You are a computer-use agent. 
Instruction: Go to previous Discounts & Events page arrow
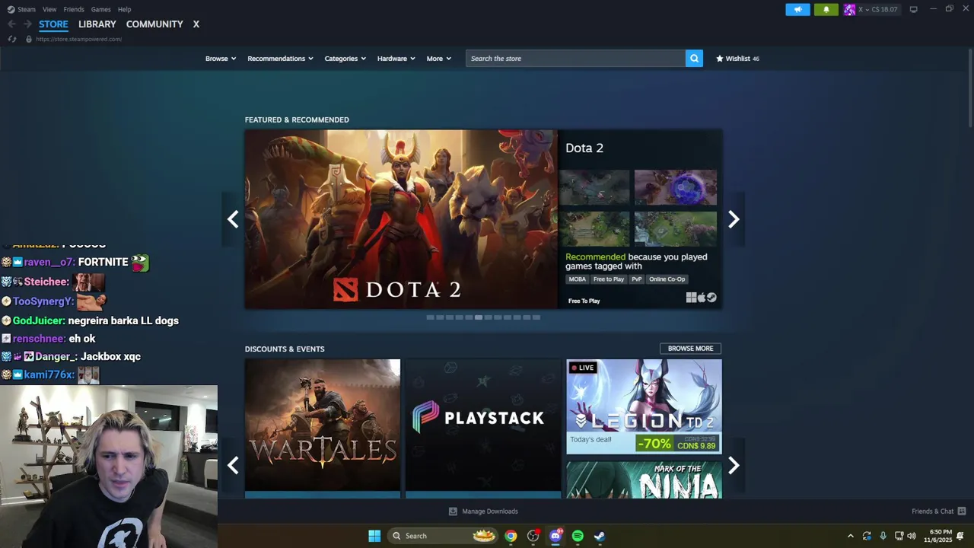[x=233, y=465]
